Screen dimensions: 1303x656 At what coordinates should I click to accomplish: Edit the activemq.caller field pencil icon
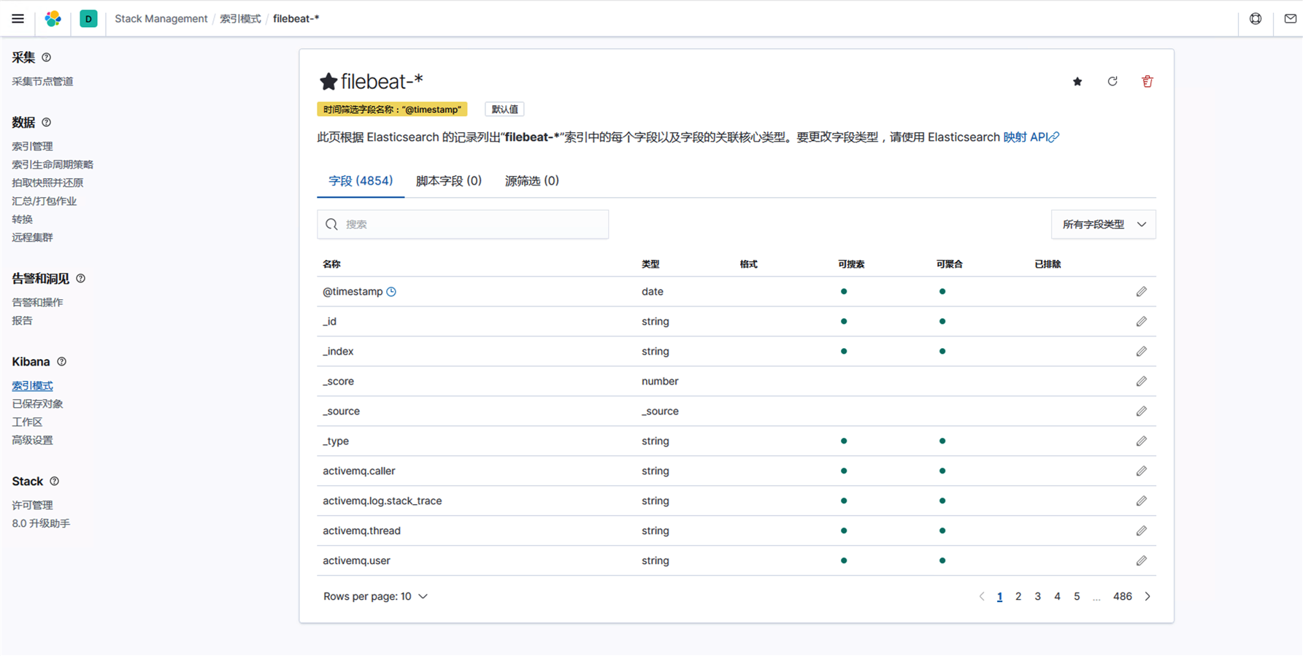click(x=1142, y=471)
